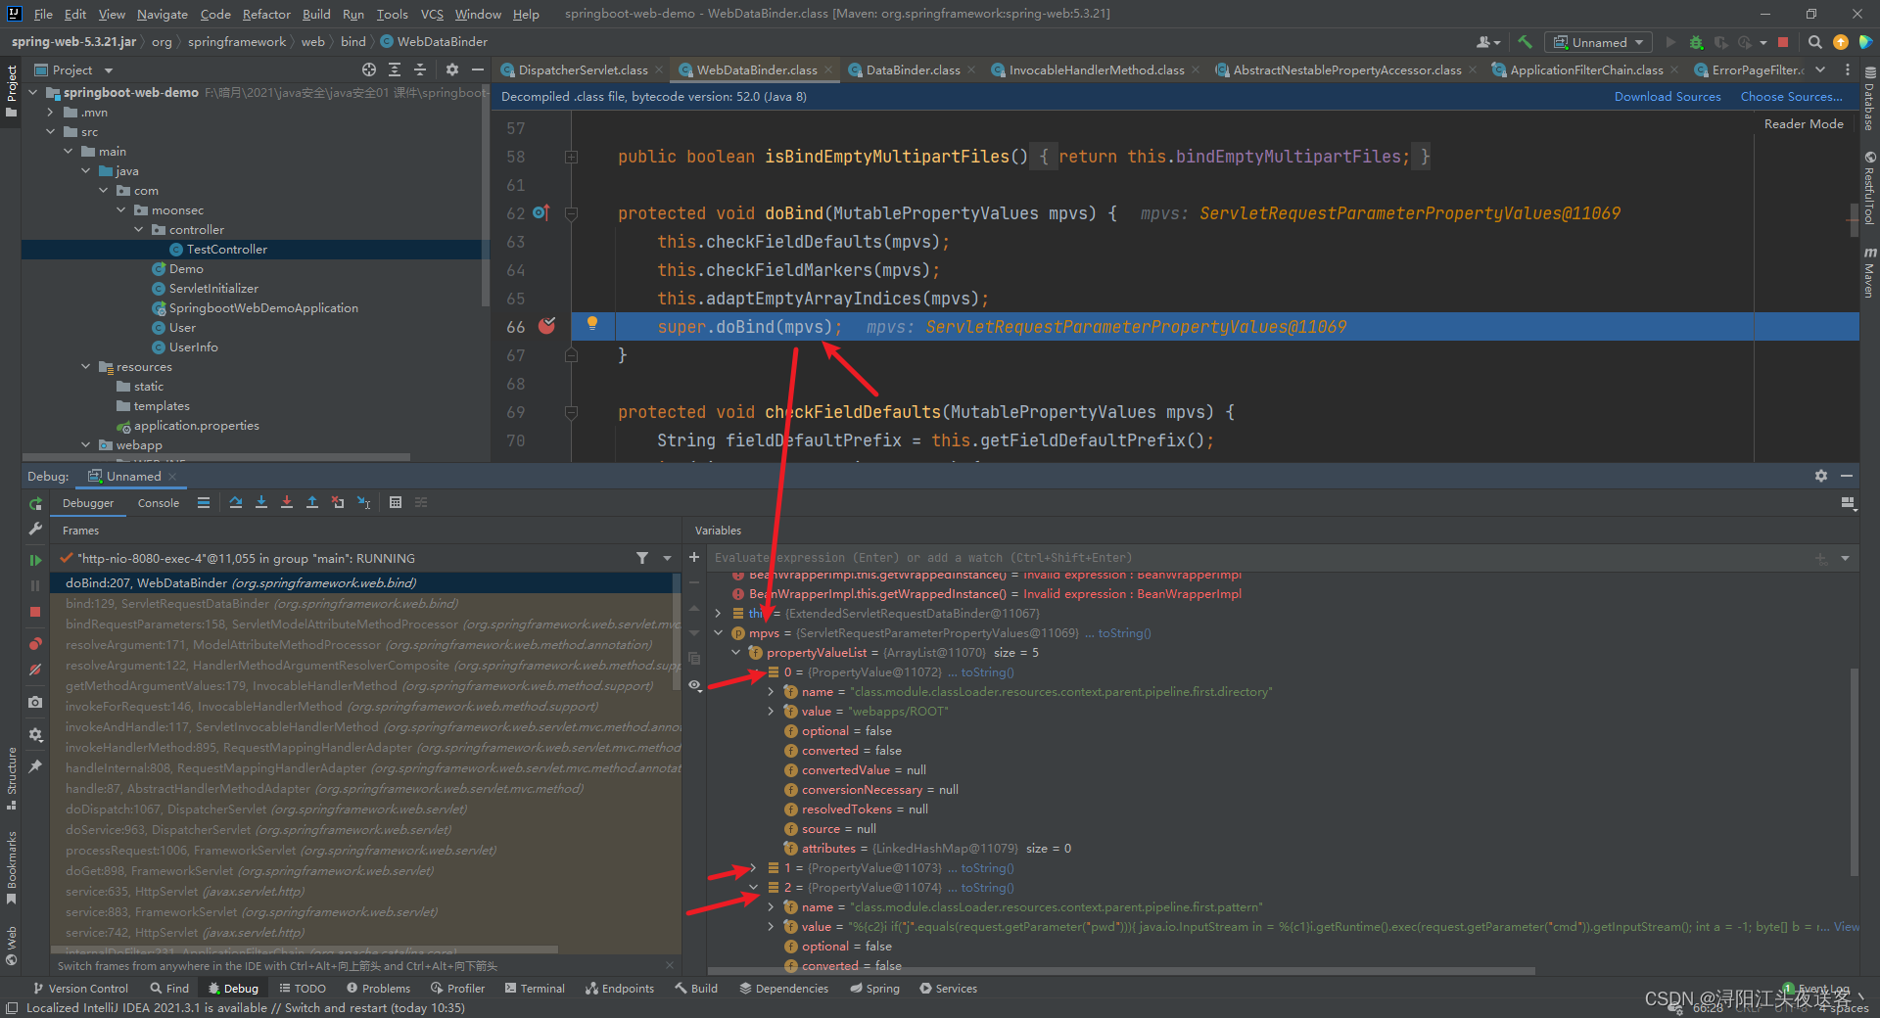The height and width of the screenshot is (1018, 1880).
Task: Stop the running application with red square in top toolbar
Action: point(1783,42)
